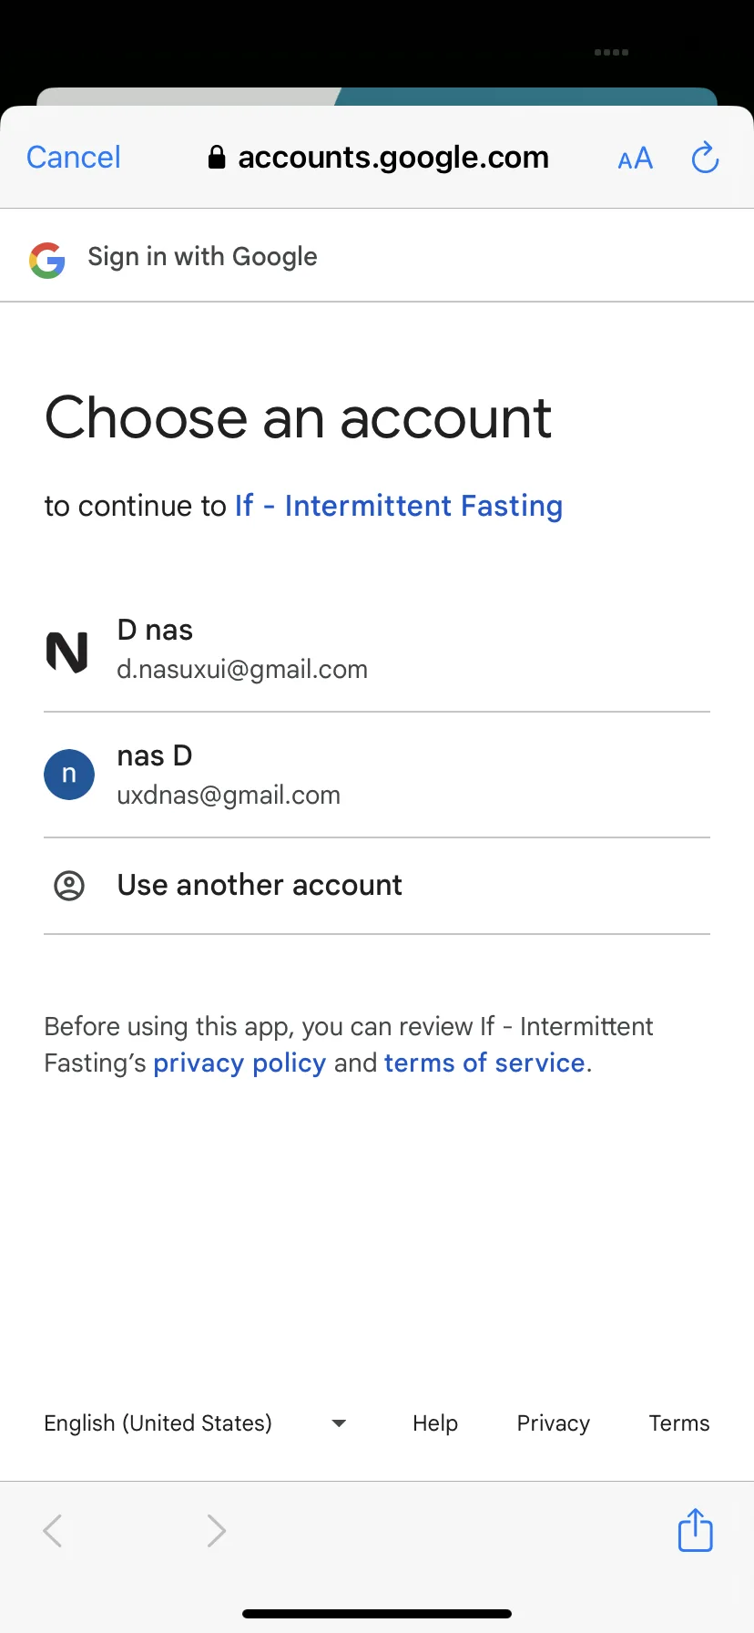Open the If - Intermittent Fasting link
The image size is (754, 1633).
(399, 506)
